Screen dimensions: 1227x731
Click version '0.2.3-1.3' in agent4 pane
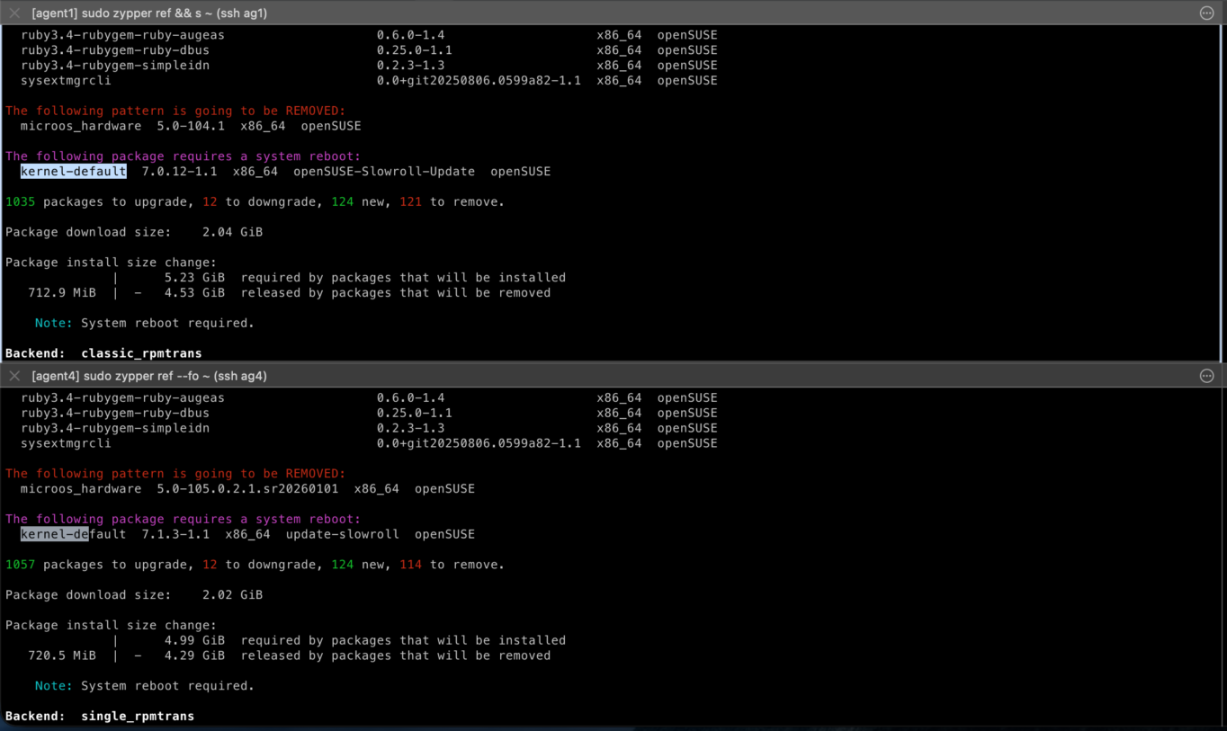tap(410, 428)
